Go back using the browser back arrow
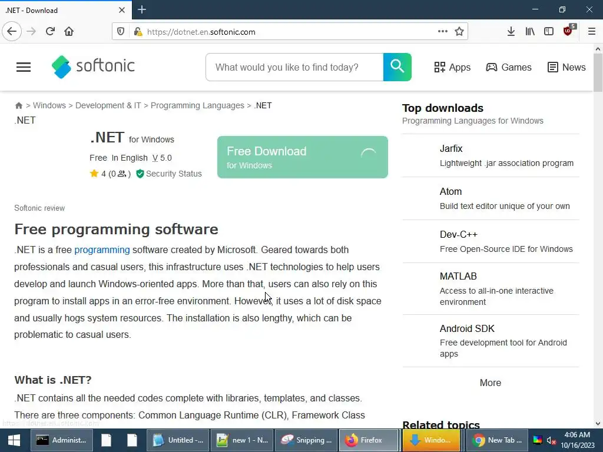Screen dimensions: 603x452 pyautogui.click(x=12, y=31)
